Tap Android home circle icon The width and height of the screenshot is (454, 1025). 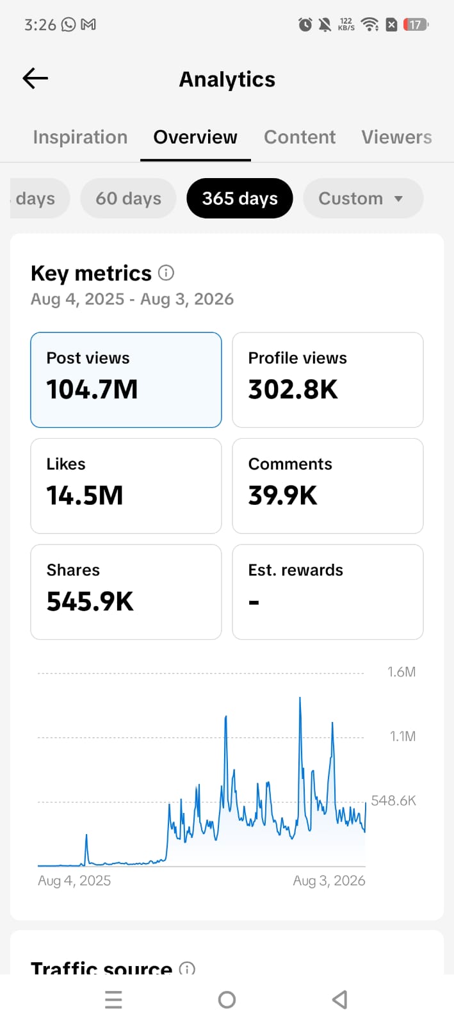pyautogui.click(x=227, y=999)
